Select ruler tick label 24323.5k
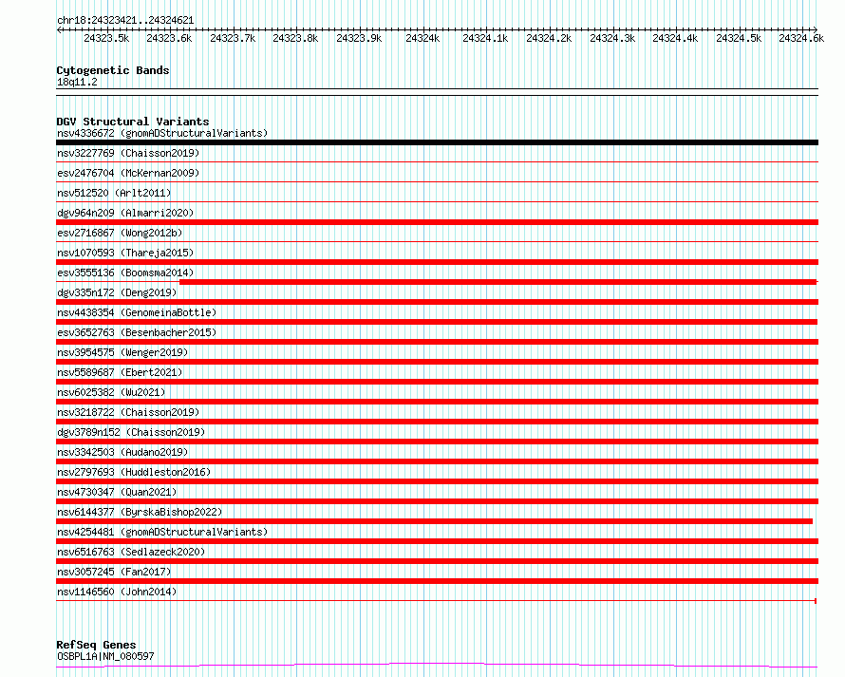 [106, 38]
